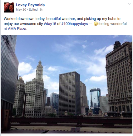Expand the post options chevron menu
Image resolution: width=133 pixels, height=136 pixels.
(x=129, y=4)
